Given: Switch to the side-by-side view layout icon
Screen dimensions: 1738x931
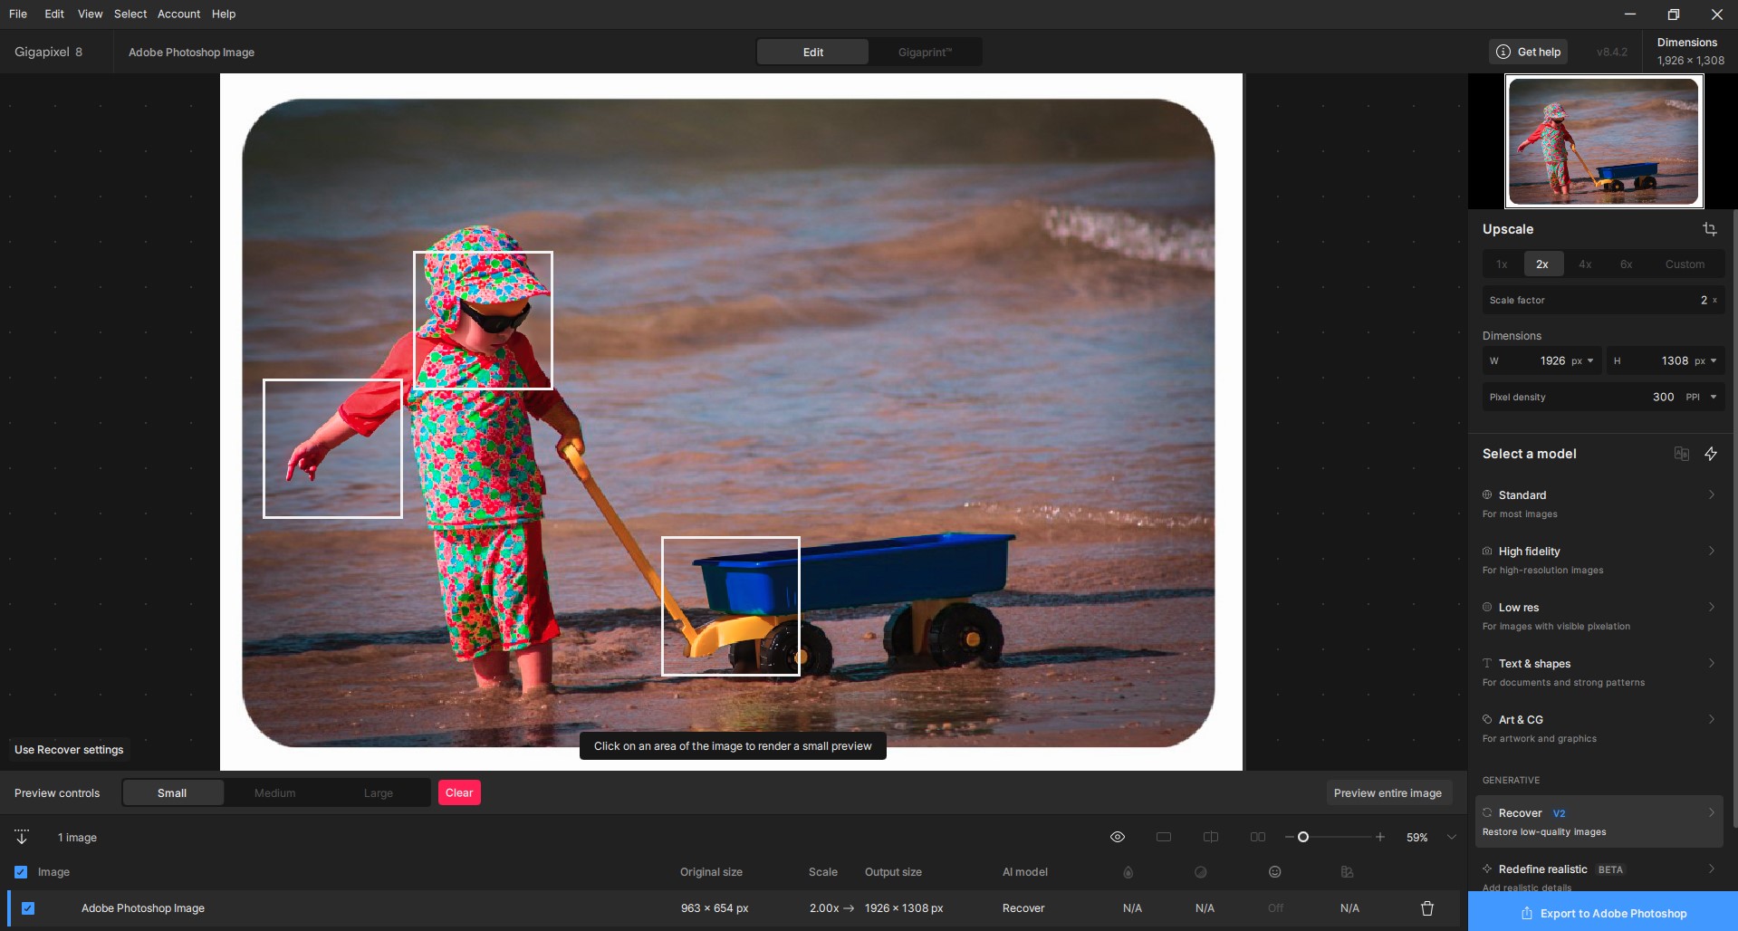Looking at the screenshot, I should click(x=1258, y=837).
